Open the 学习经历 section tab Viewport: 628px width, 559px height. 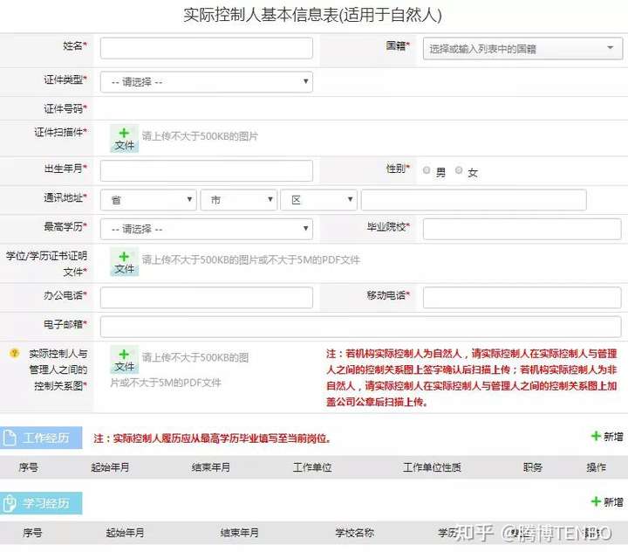coord(41,503)
